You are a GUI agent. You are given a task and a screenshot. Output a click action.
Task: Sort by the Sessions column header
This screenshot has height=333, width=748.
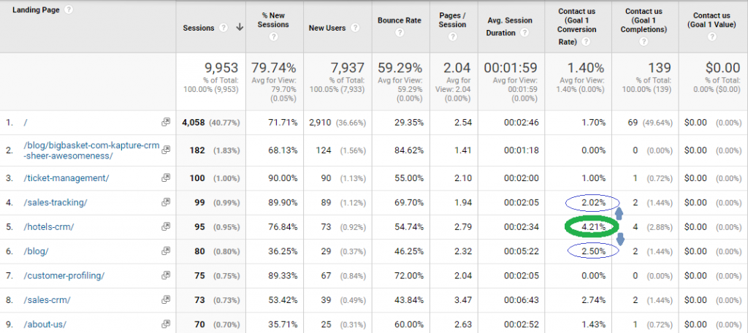[199, 28]
